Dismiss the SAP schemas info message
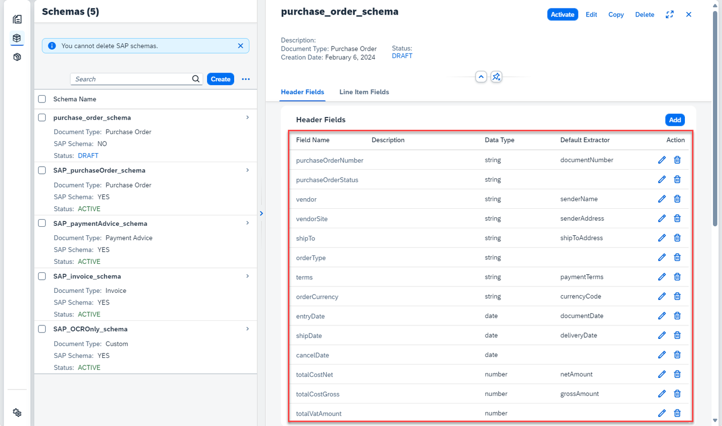The width and height of the screenshot is (722, 426). (241, 46)
